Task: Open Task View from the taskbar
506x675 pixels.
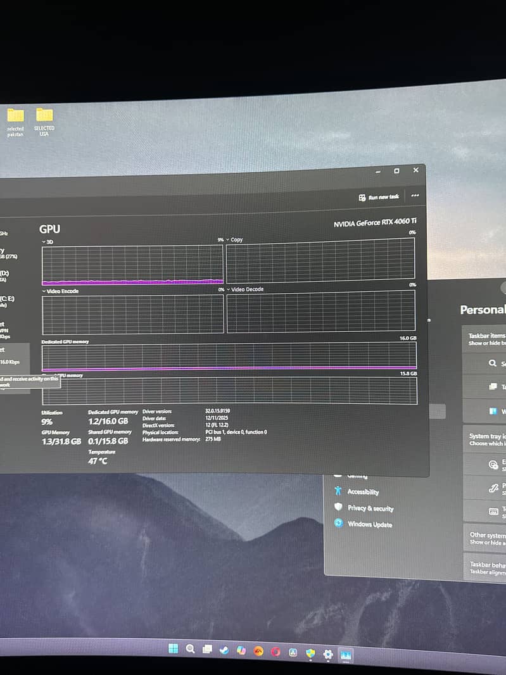Action: 207,650
